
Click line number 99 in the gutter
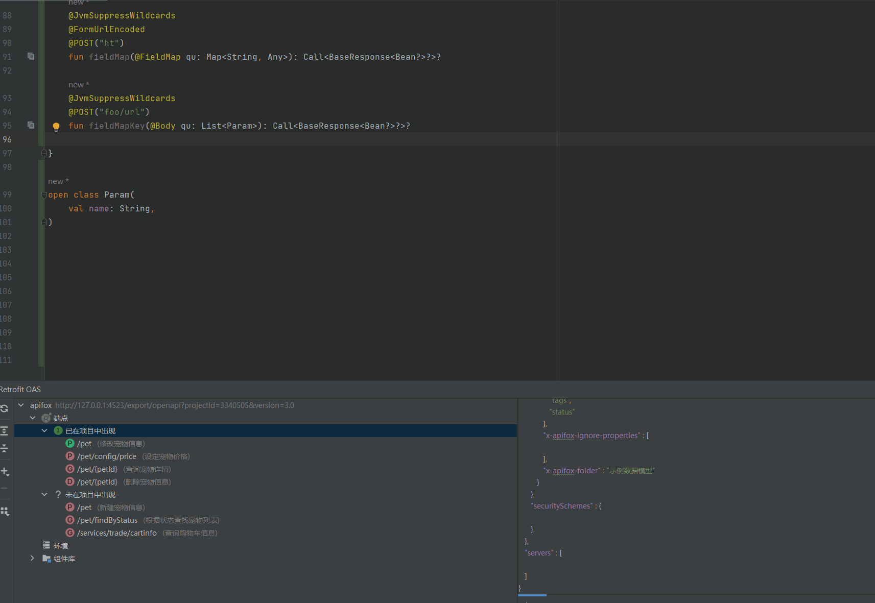pos(7,195)
